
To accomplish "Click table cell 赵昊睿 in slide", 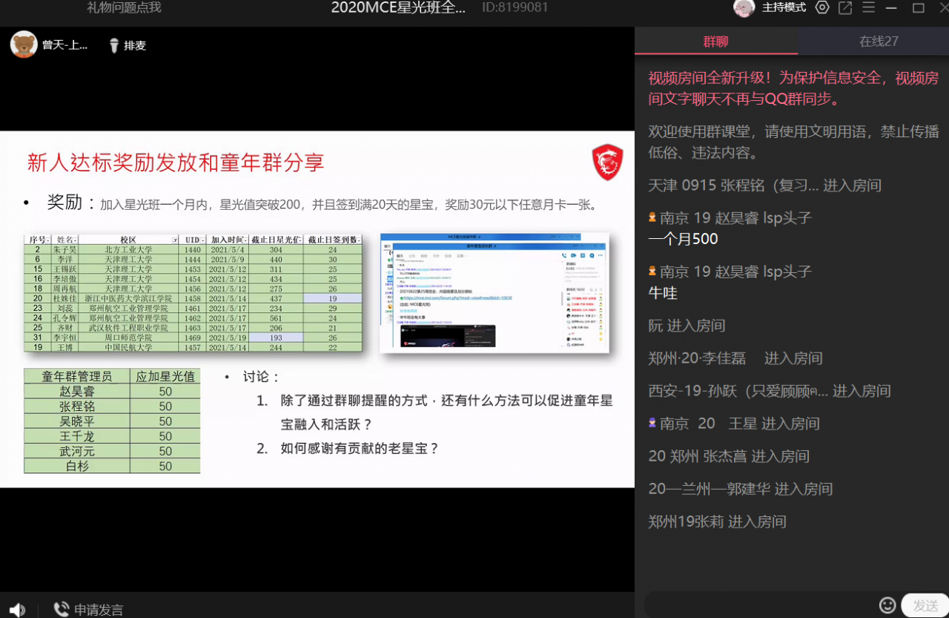I will (x=77, y=392).
